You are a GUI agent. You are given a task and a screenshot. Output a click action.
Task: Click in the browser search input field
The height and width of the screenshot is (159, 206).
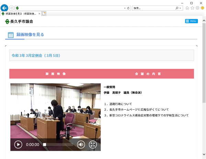tap(153, 8)
